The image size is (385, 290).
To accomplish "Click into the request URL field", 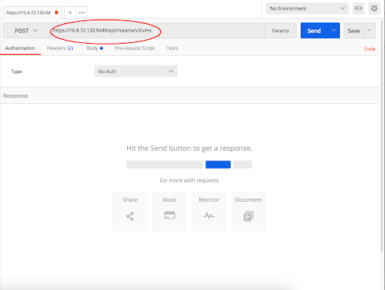I will click(156, 31).
